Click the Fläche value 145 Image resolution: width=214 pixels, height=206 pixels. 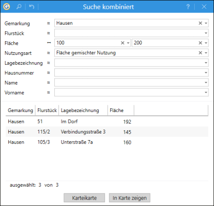(127, 132)
